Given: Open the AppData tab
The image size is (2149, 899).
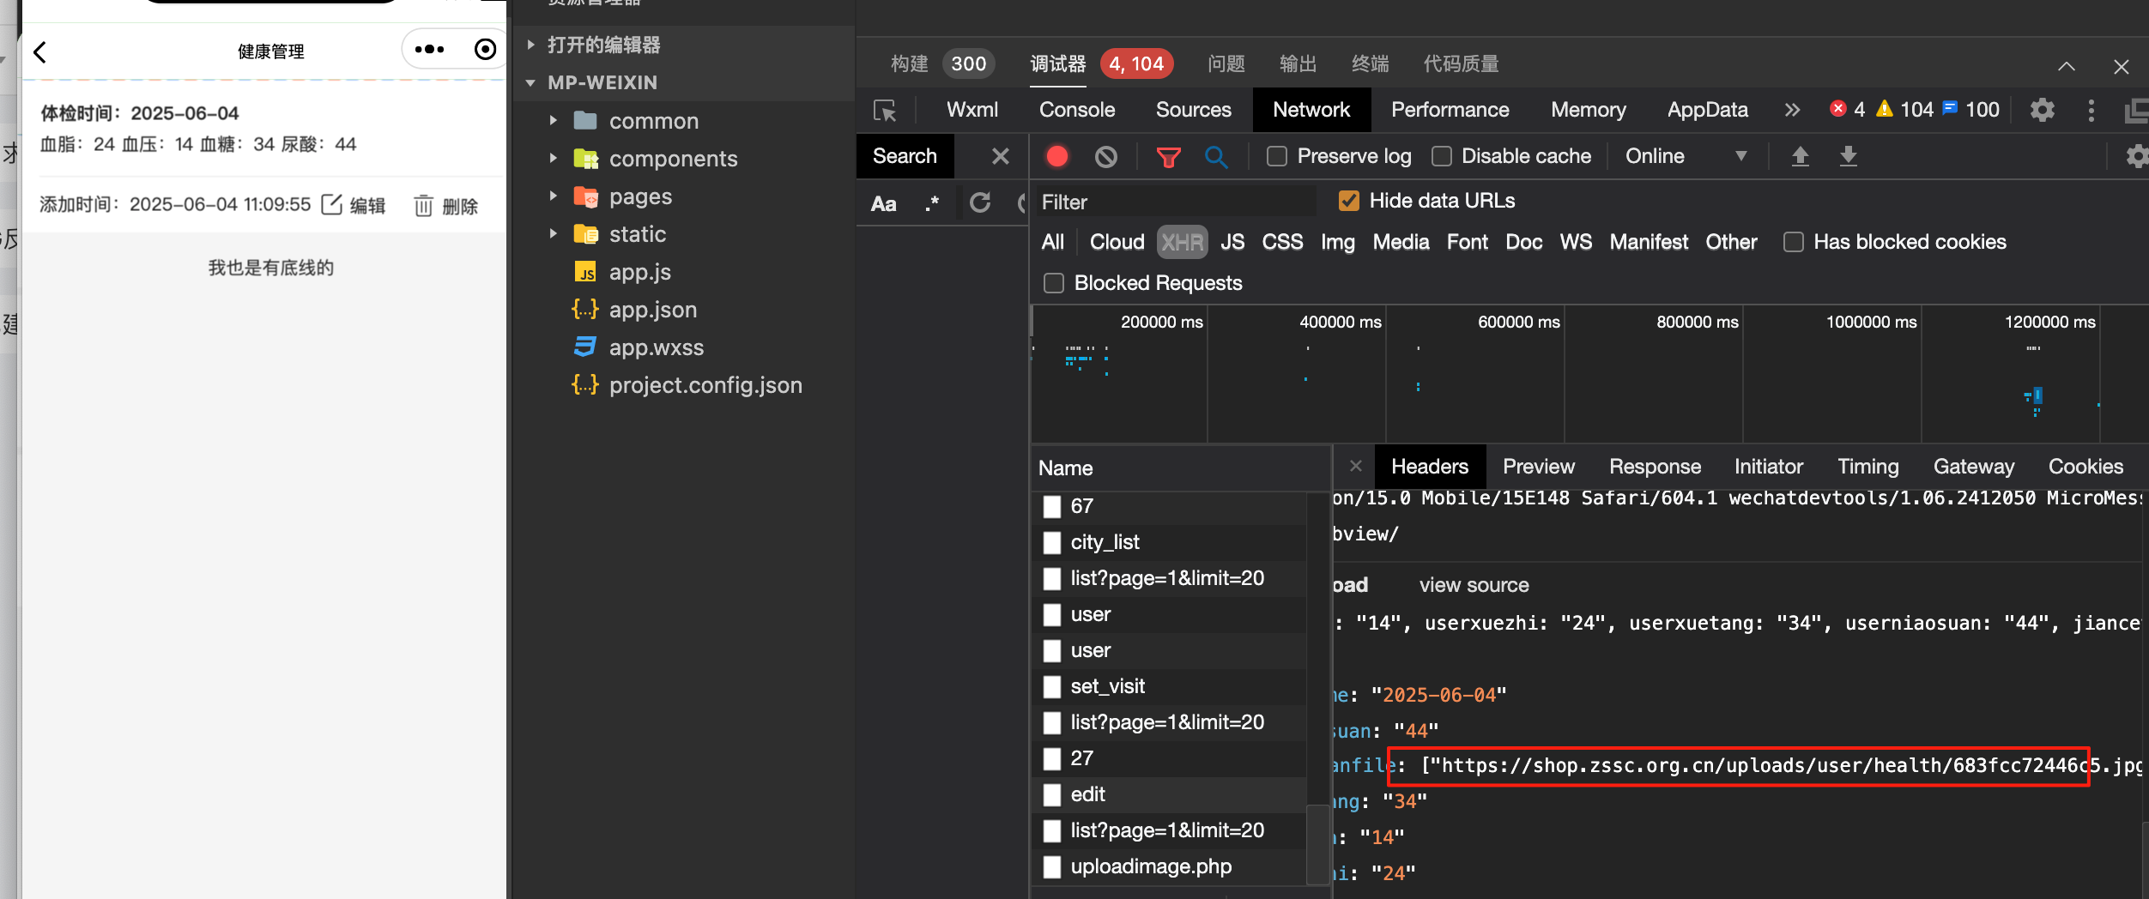Looking at the screenshot, I should click(1707, 110).
